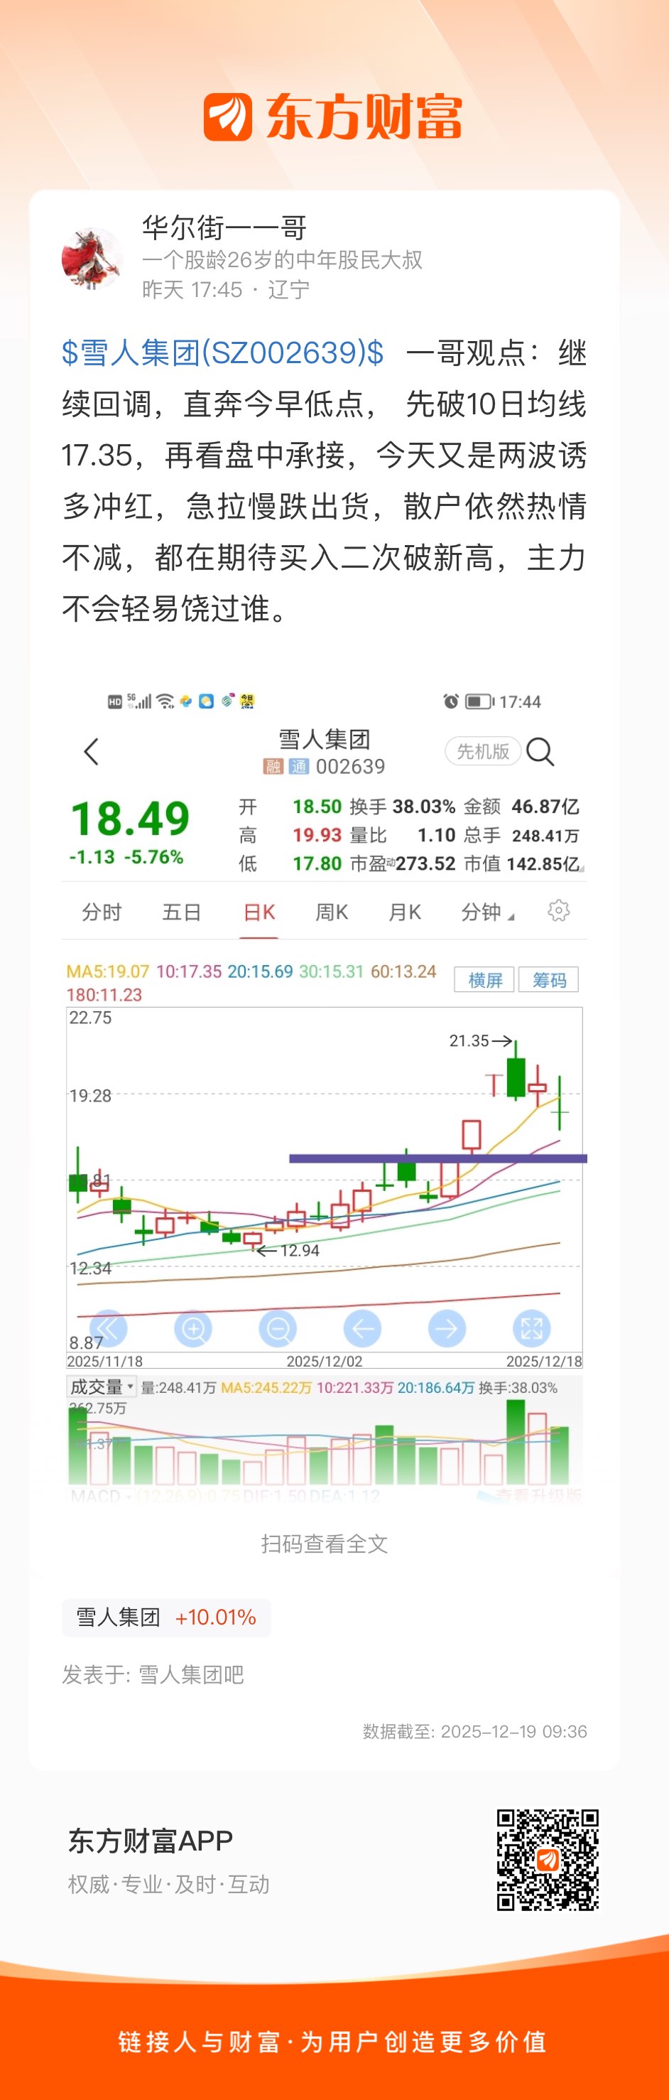Image resolution: width=669 pixels, height=2100 pixels.
Task: Open 华尔街一一哥 avatar picture
Action: click(92, 259)
